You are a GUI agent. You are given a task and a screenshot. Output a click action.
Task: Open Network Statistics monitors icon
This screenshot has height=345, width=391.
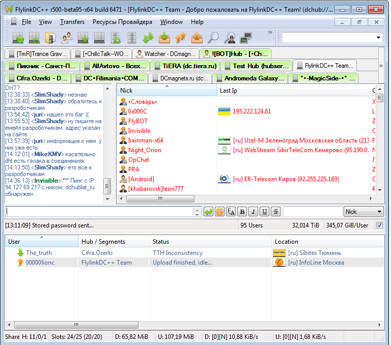pos(246,38)
